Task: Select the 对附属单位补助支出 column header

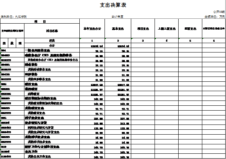Action: coord(214,28)
